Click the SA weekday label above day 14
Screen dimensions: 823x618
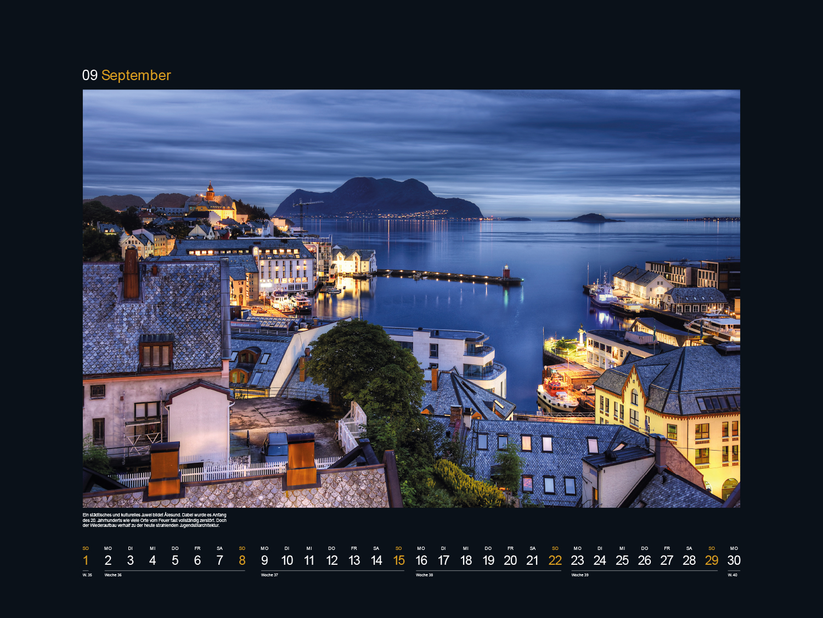point(376,548)
